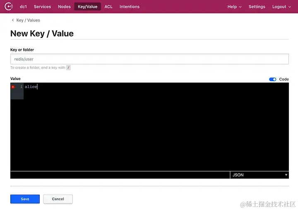Click line number 1 in the gutter
Viewport: 298px width, 210px height.
(21, 87)
